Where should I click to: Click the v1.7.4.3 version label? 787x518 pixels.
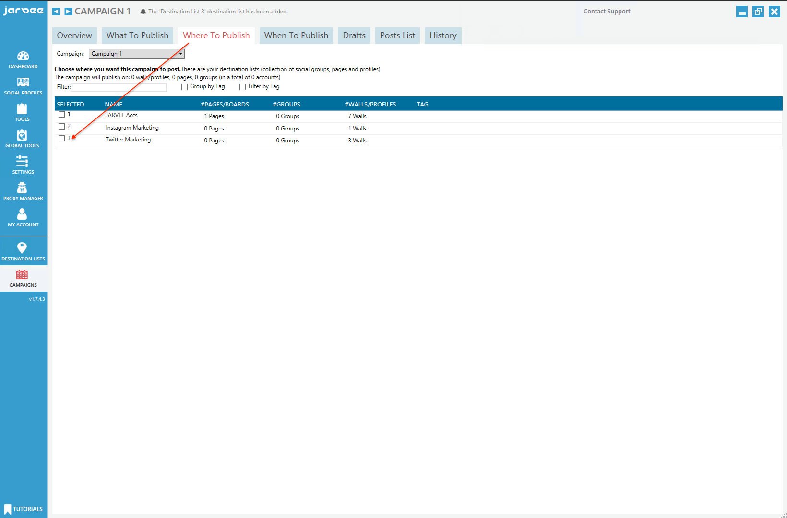coord(37,299)
